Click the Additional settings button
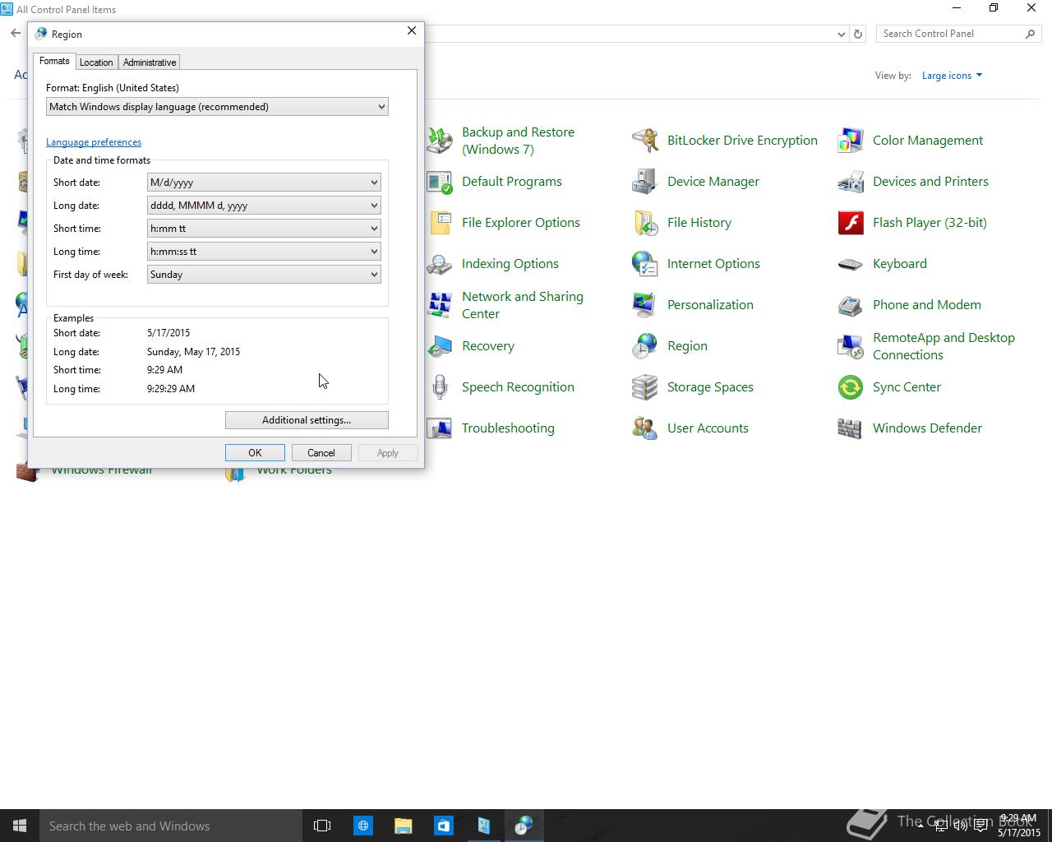The width and height of the screenshot is (1052, 842). click(307, 420)
